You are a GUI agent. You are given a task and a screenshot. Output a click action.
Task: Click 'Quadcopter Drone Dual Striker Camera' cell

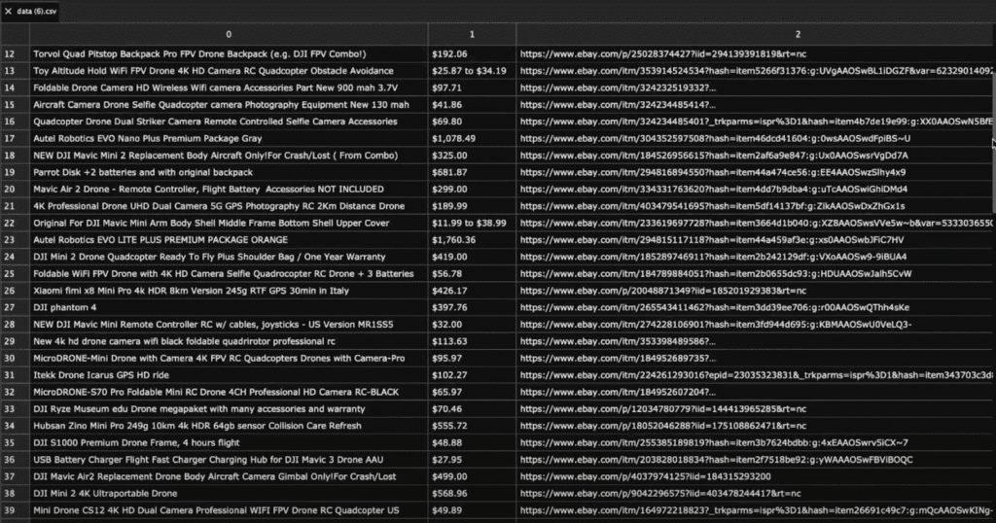pos(229,122)
